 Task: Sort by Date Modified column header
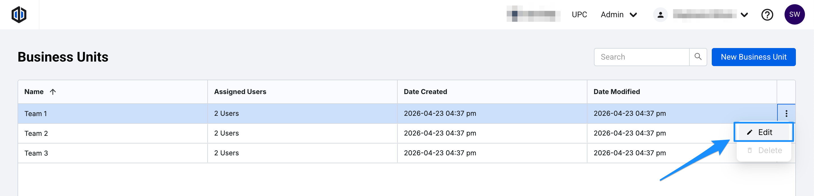(617, 92)
